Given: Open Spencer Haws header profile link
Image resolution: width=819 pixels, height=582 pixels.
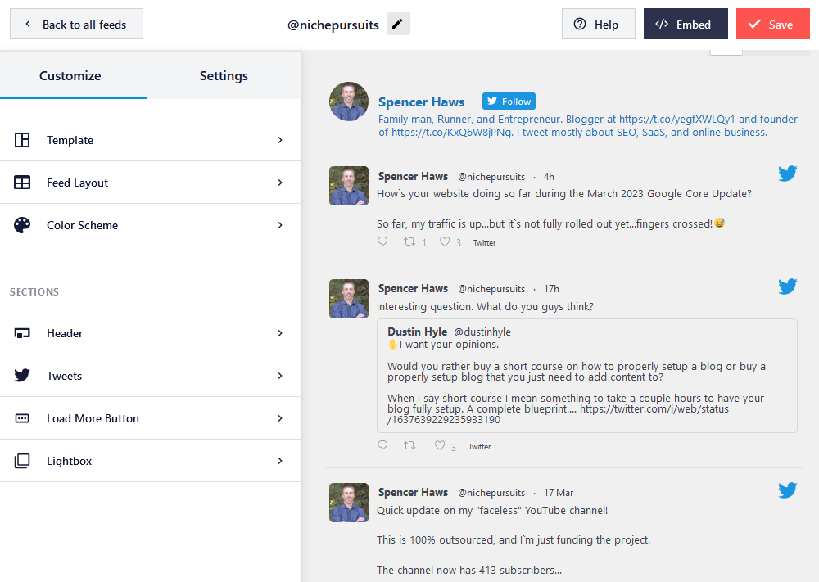Looking at the screenshot, I should (422, 102).
